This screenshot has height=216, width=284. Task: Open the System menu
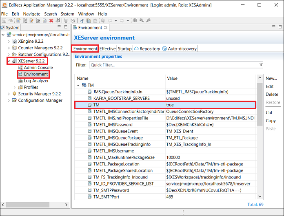[x=67, y=14]
